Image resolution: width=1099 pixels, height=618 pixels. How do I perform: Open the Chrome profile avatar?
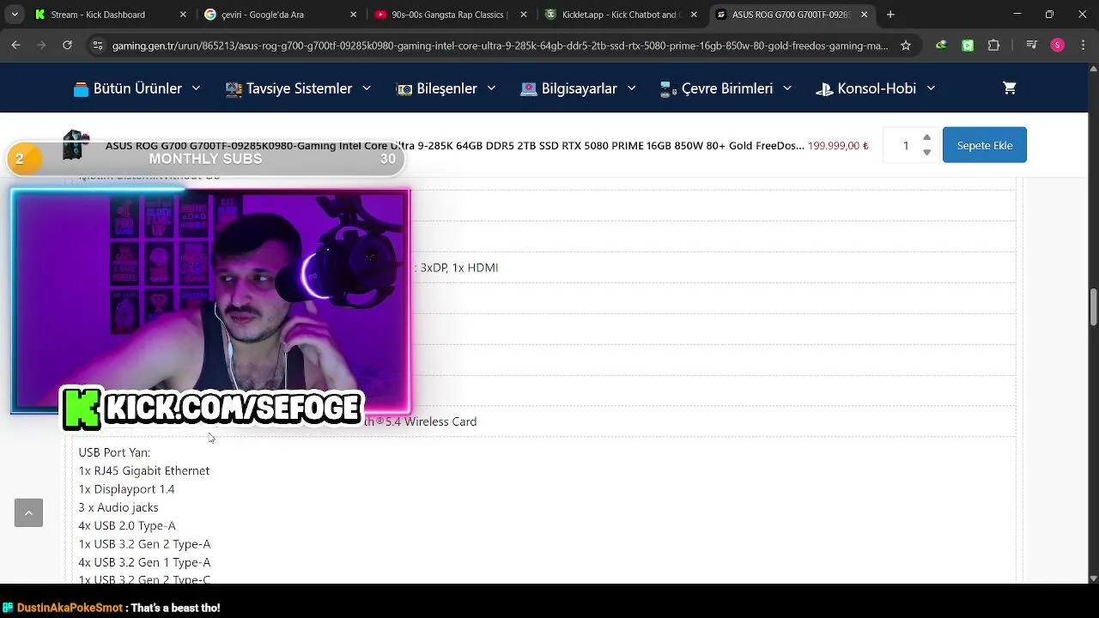[x=1058, y=45]
